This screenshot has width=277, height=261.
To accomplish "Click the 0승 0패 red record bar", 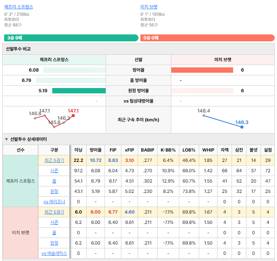I will click(208, 38).
